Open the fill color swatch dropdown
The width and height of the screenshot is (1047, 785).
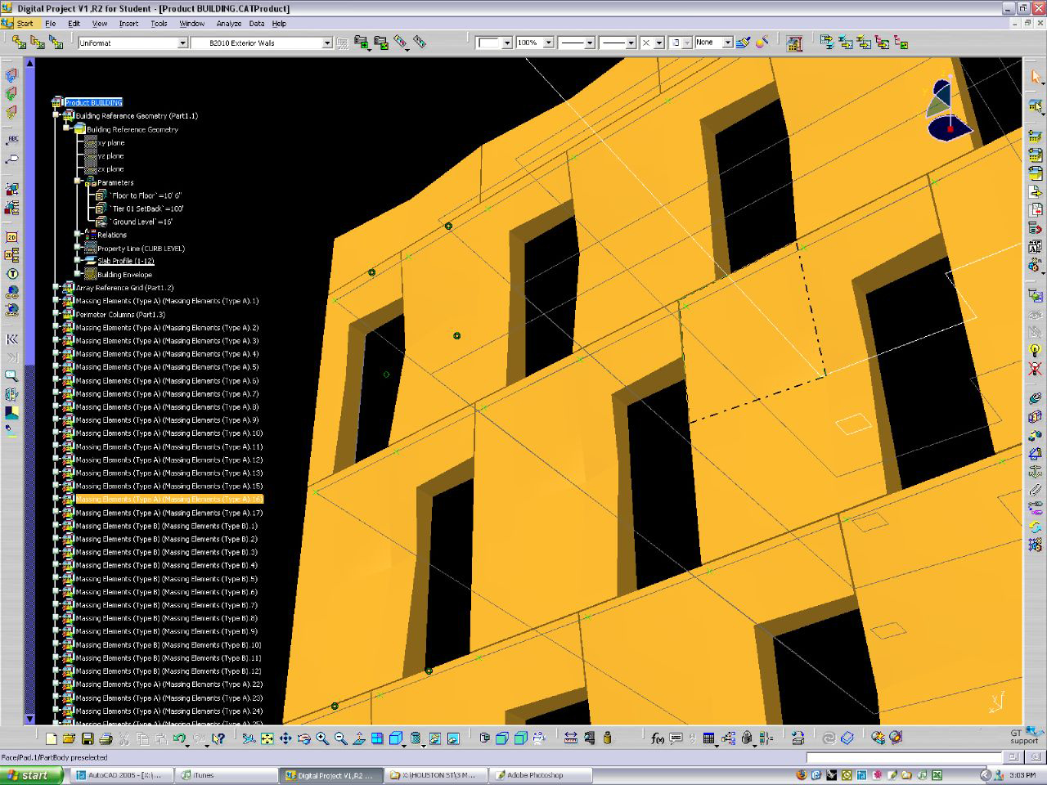pos(506,43)
